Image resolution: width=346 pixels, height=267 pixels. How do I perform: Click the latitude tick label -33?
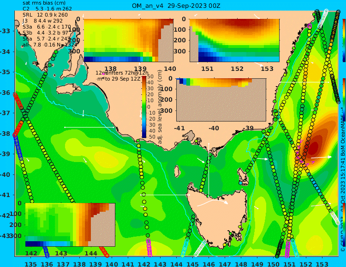pyautogui.click(x=5, y=31)
